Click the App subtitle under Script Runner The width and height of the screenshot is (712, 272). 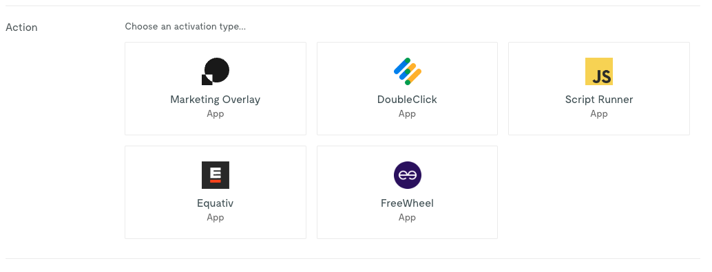pos(599,113)
